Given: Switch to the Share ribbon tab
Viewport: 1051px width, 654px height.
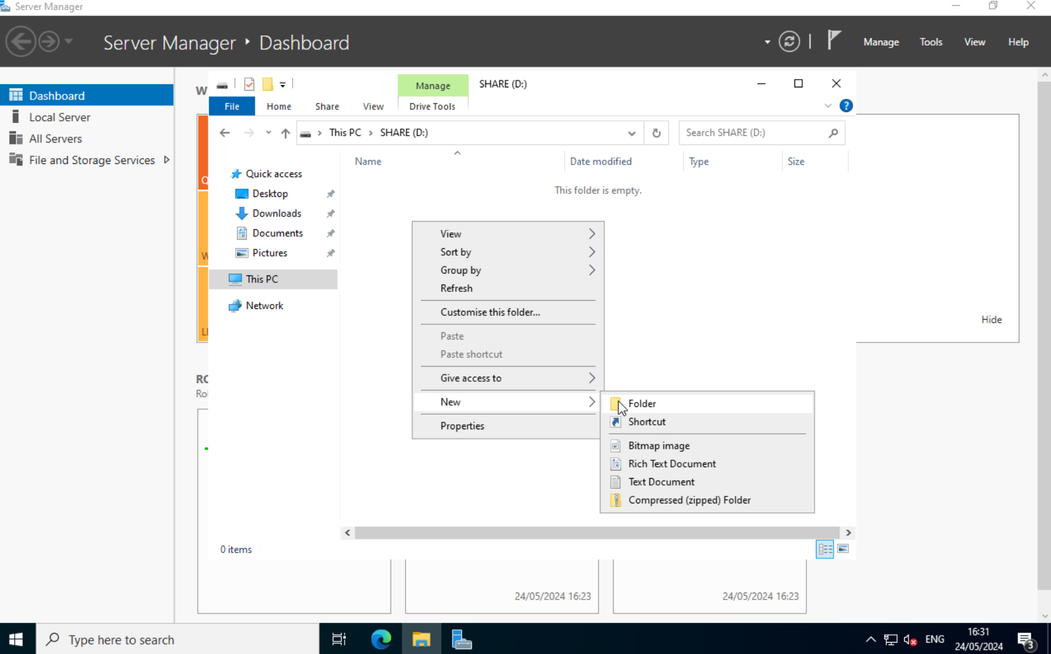Looking at the screenshot, I should point(327,106).
